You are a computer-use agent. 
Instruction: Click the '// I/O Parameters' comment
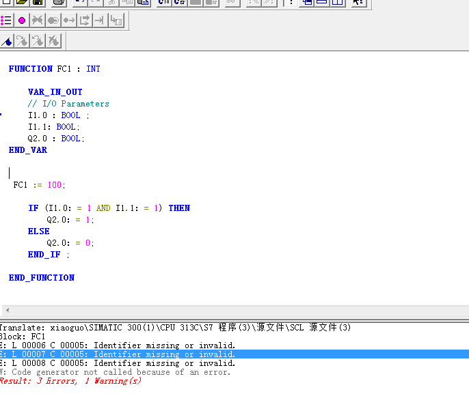[68, 104]
